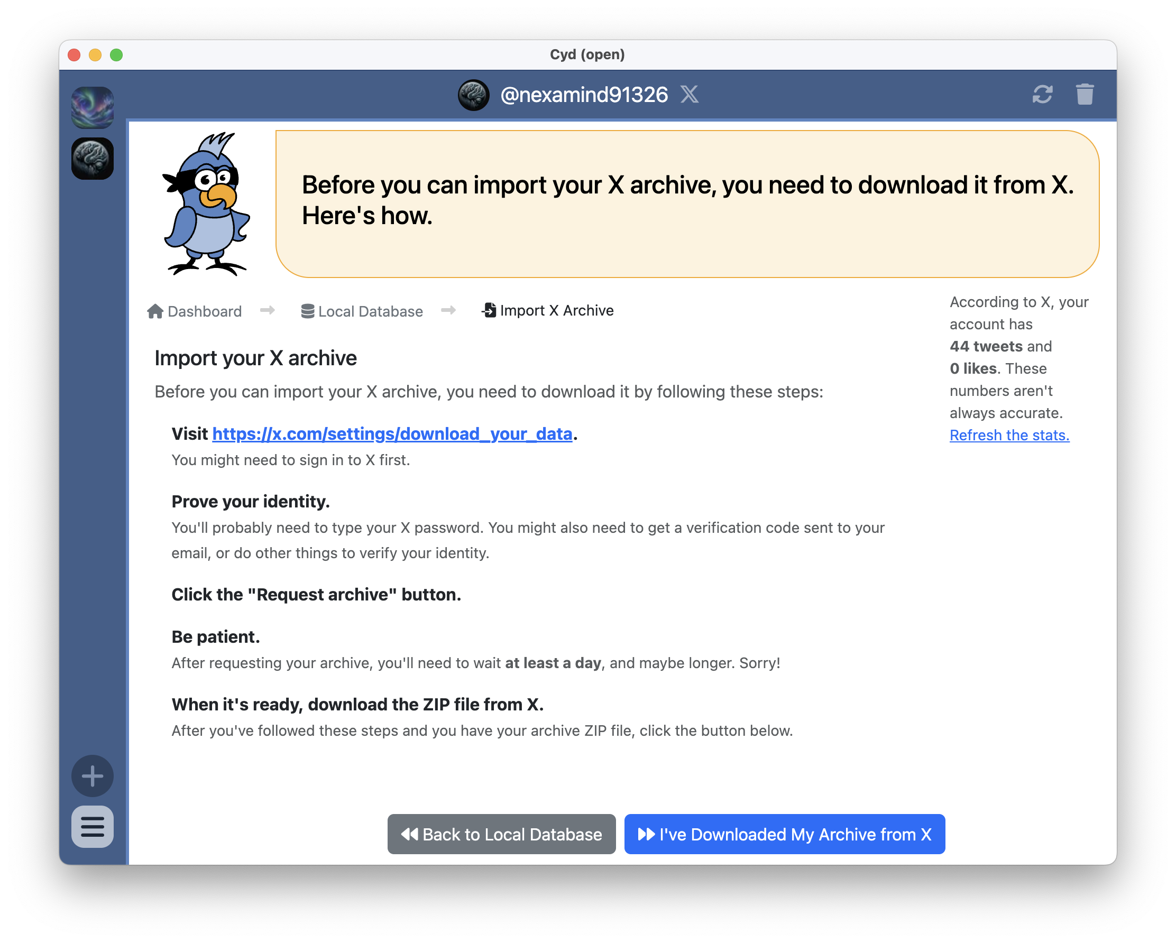Click the file icon beside Import X Archive

click(x=489, y=310)
